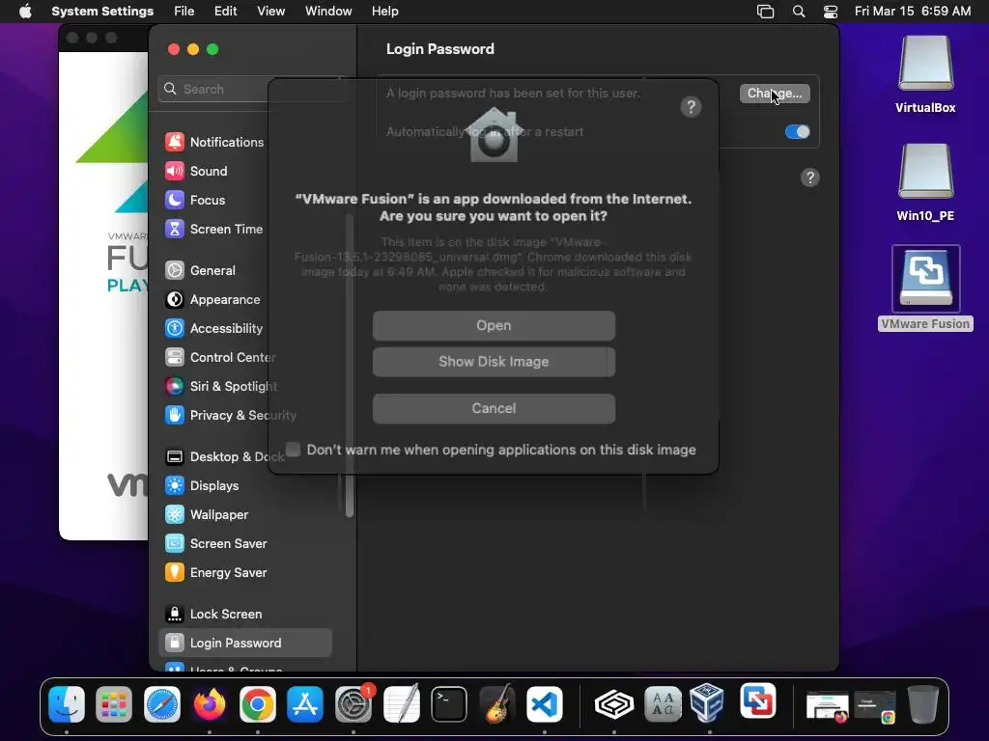Screen dimensions: 989x741
Task: Select the Screen Saver sidebar item
Action: (215, 544)
